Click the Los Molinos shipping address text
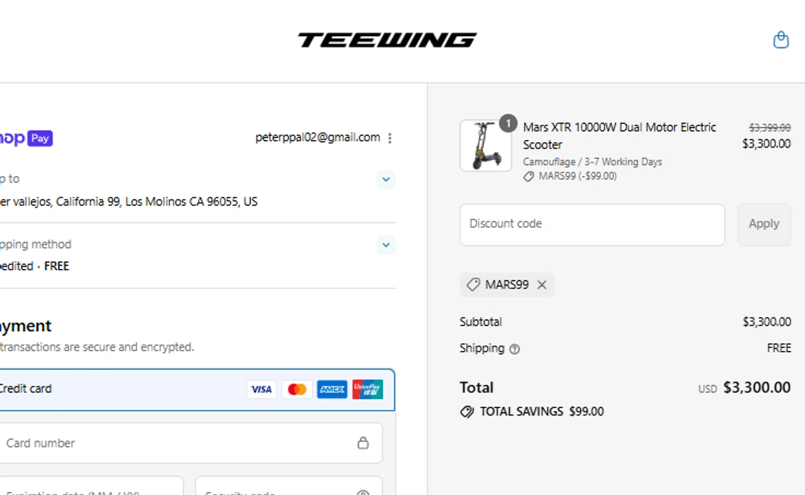805x495 pixels. coord(129,202)
